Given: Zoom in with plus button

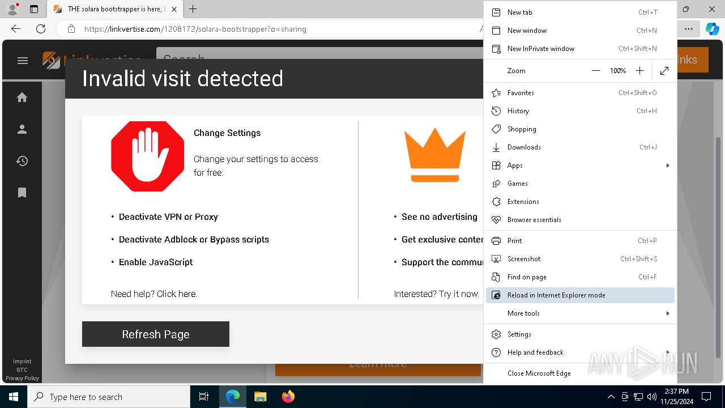Looking at the screenshot, I should click(639, 71).
